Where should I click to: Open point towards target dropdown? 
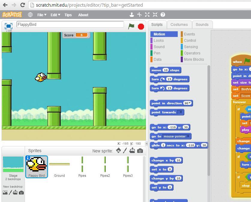coord(180,112)
